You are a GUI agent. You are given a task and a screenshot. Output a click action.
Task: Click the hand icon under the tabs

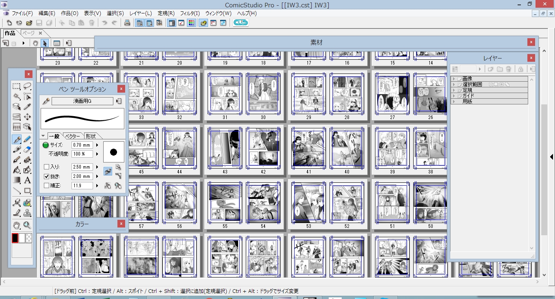pyautogui.click(x=35, y=43)
